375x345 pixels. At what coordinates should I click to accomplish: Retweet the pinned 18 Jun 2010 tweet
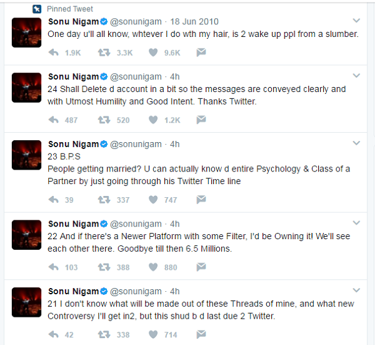pyautogui.click(x=104, y=53)
